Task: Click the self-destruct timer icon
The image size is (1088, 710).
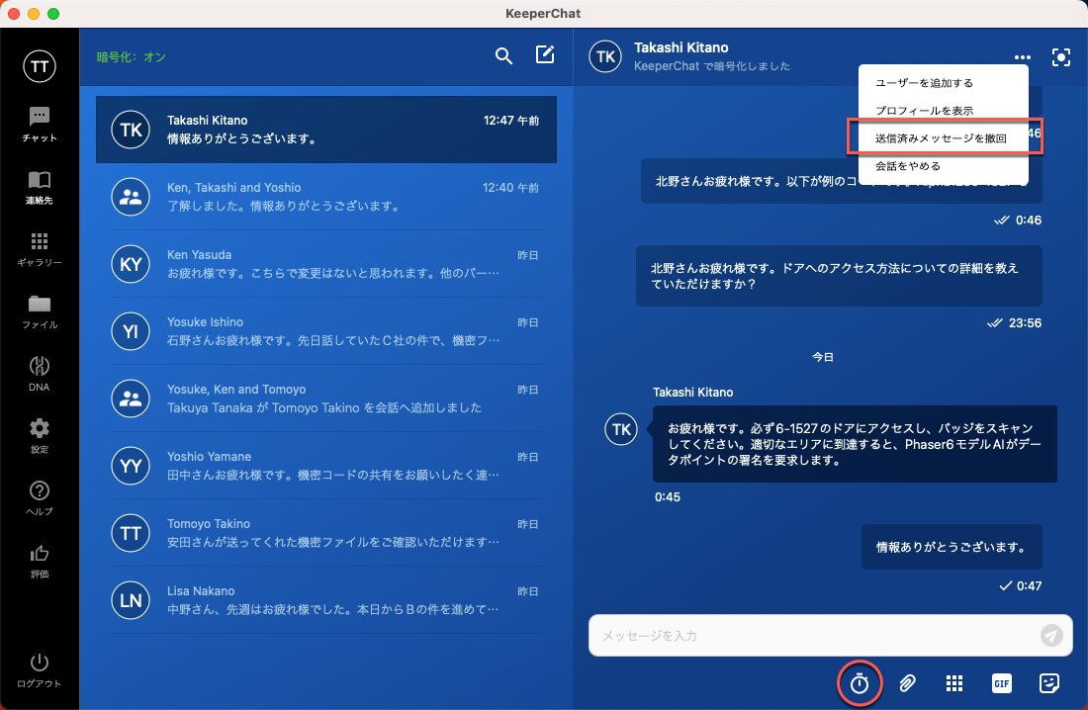Action: pos(860,683)
